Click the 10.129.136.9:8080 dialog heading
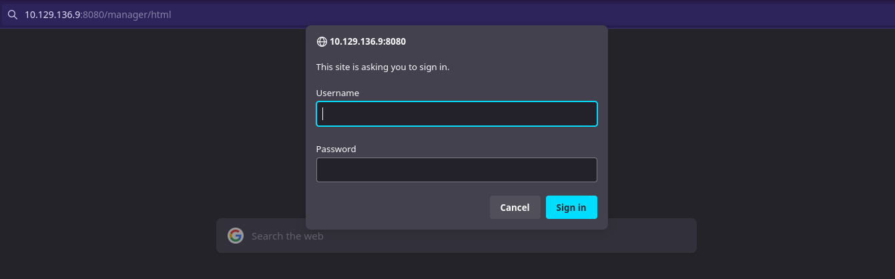Viewport: 895px width, 279px height. point(368,41)
